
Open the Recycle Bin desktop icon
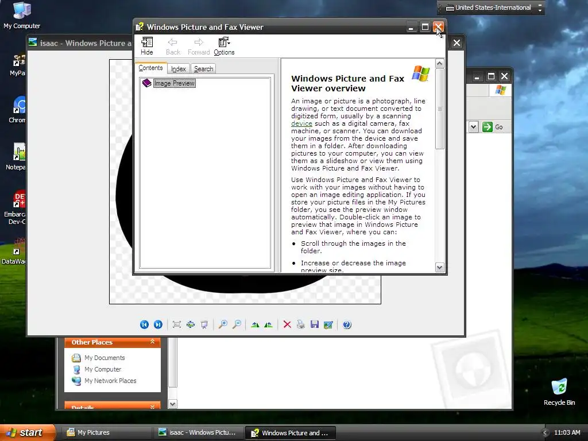point(559,392)
